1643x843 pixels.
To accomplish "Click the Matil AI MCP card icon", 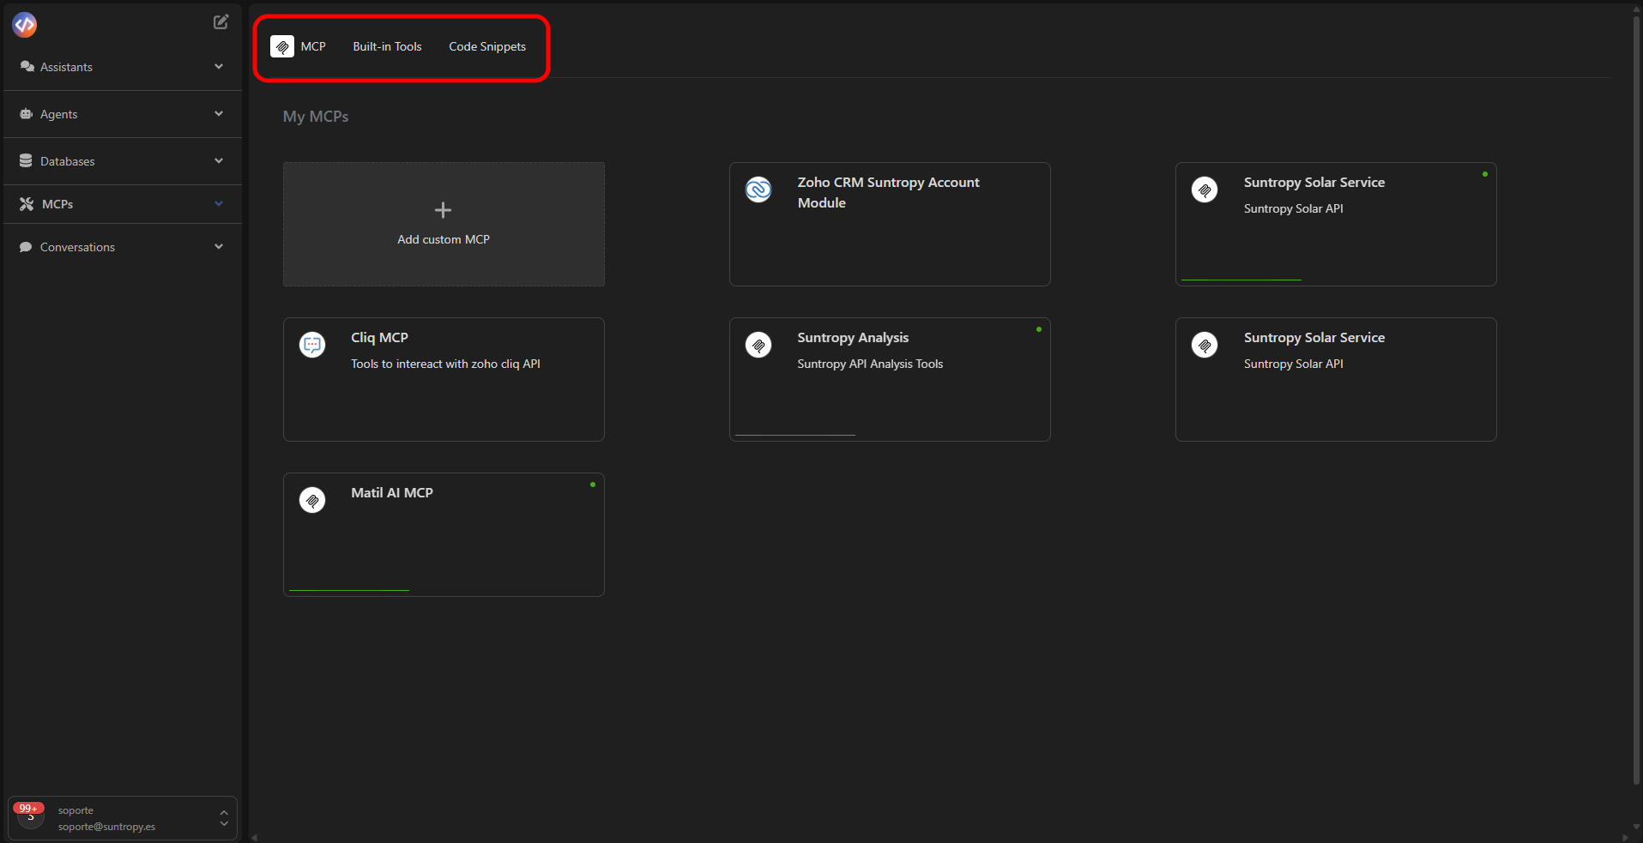I will (x=312, y=500).
